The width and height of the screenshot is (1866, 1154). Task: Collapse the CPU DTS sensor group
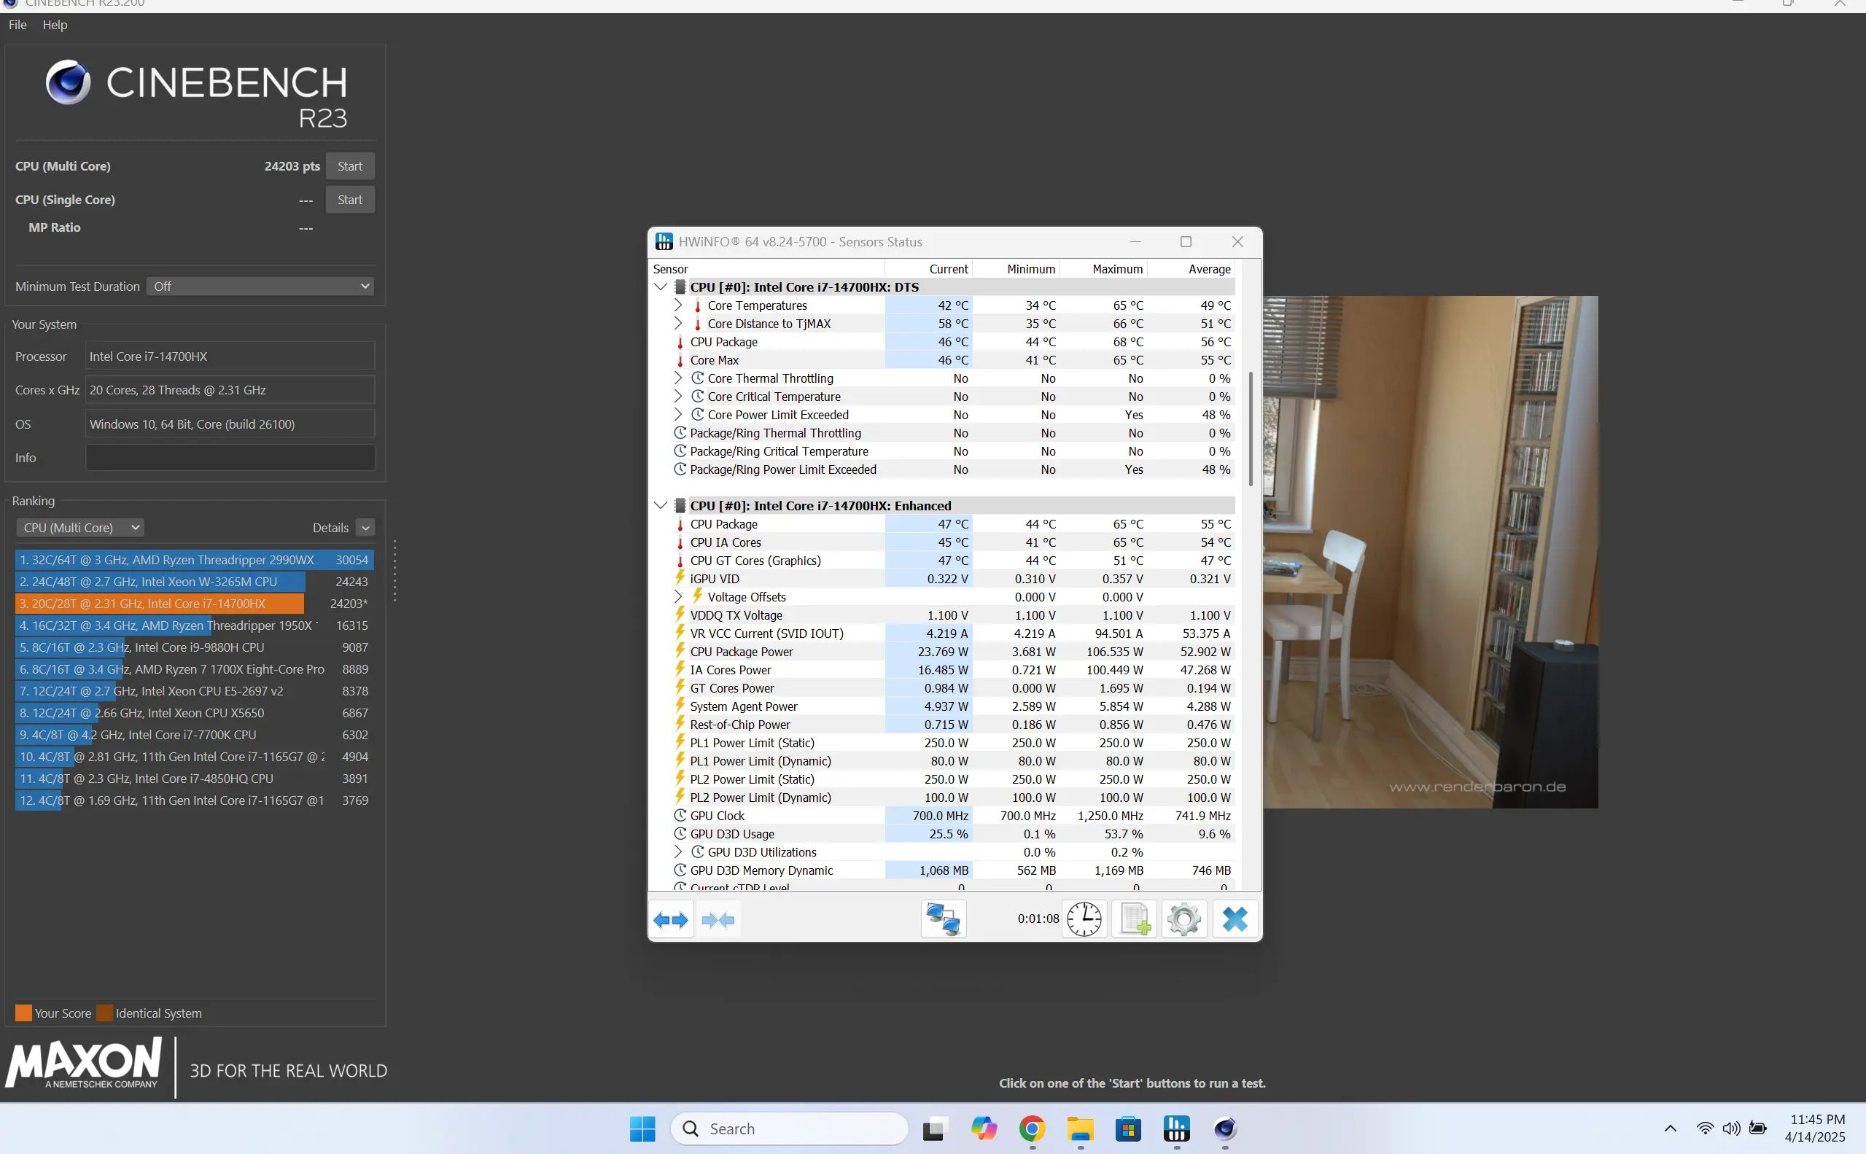pyautogui.click(x=661, y=287)
